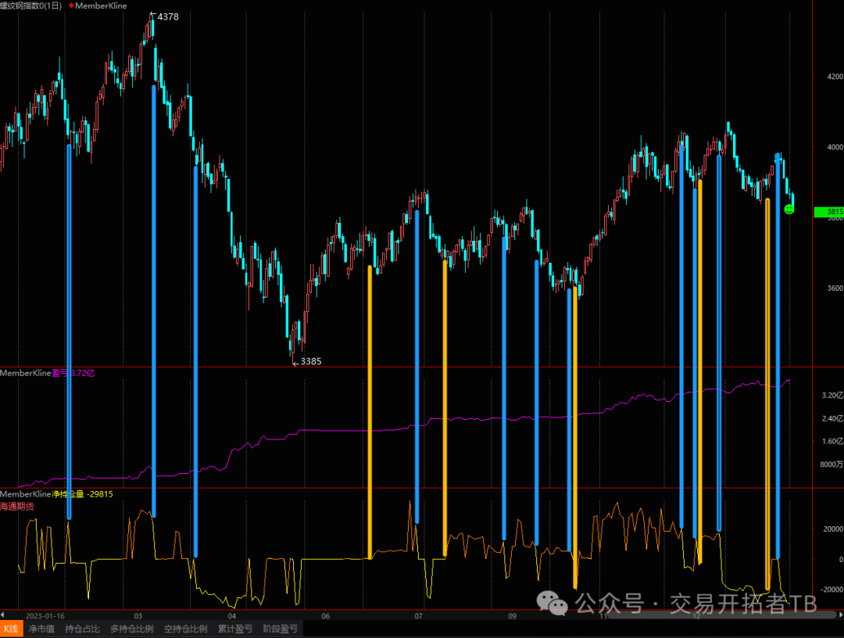844x638 pixels.
Task: Switch to the 多持仓比例 tab
Action: pos(132,629)
